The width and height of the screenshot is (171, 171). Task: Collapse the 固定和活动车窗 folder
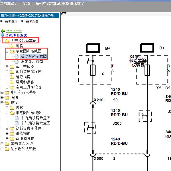point(2,41)
